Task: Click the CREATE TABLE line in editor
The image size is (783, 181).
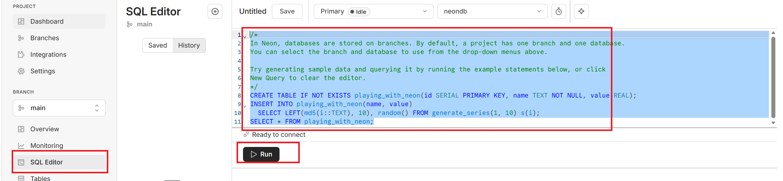Action: click(443, 95)
